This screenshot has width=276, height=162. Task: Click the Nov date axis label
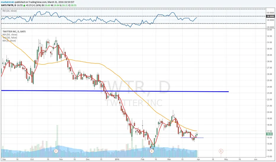point(61,159)
